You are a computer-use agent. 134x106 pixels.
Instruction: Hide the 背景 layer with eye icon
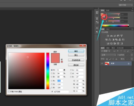point(102,63)
